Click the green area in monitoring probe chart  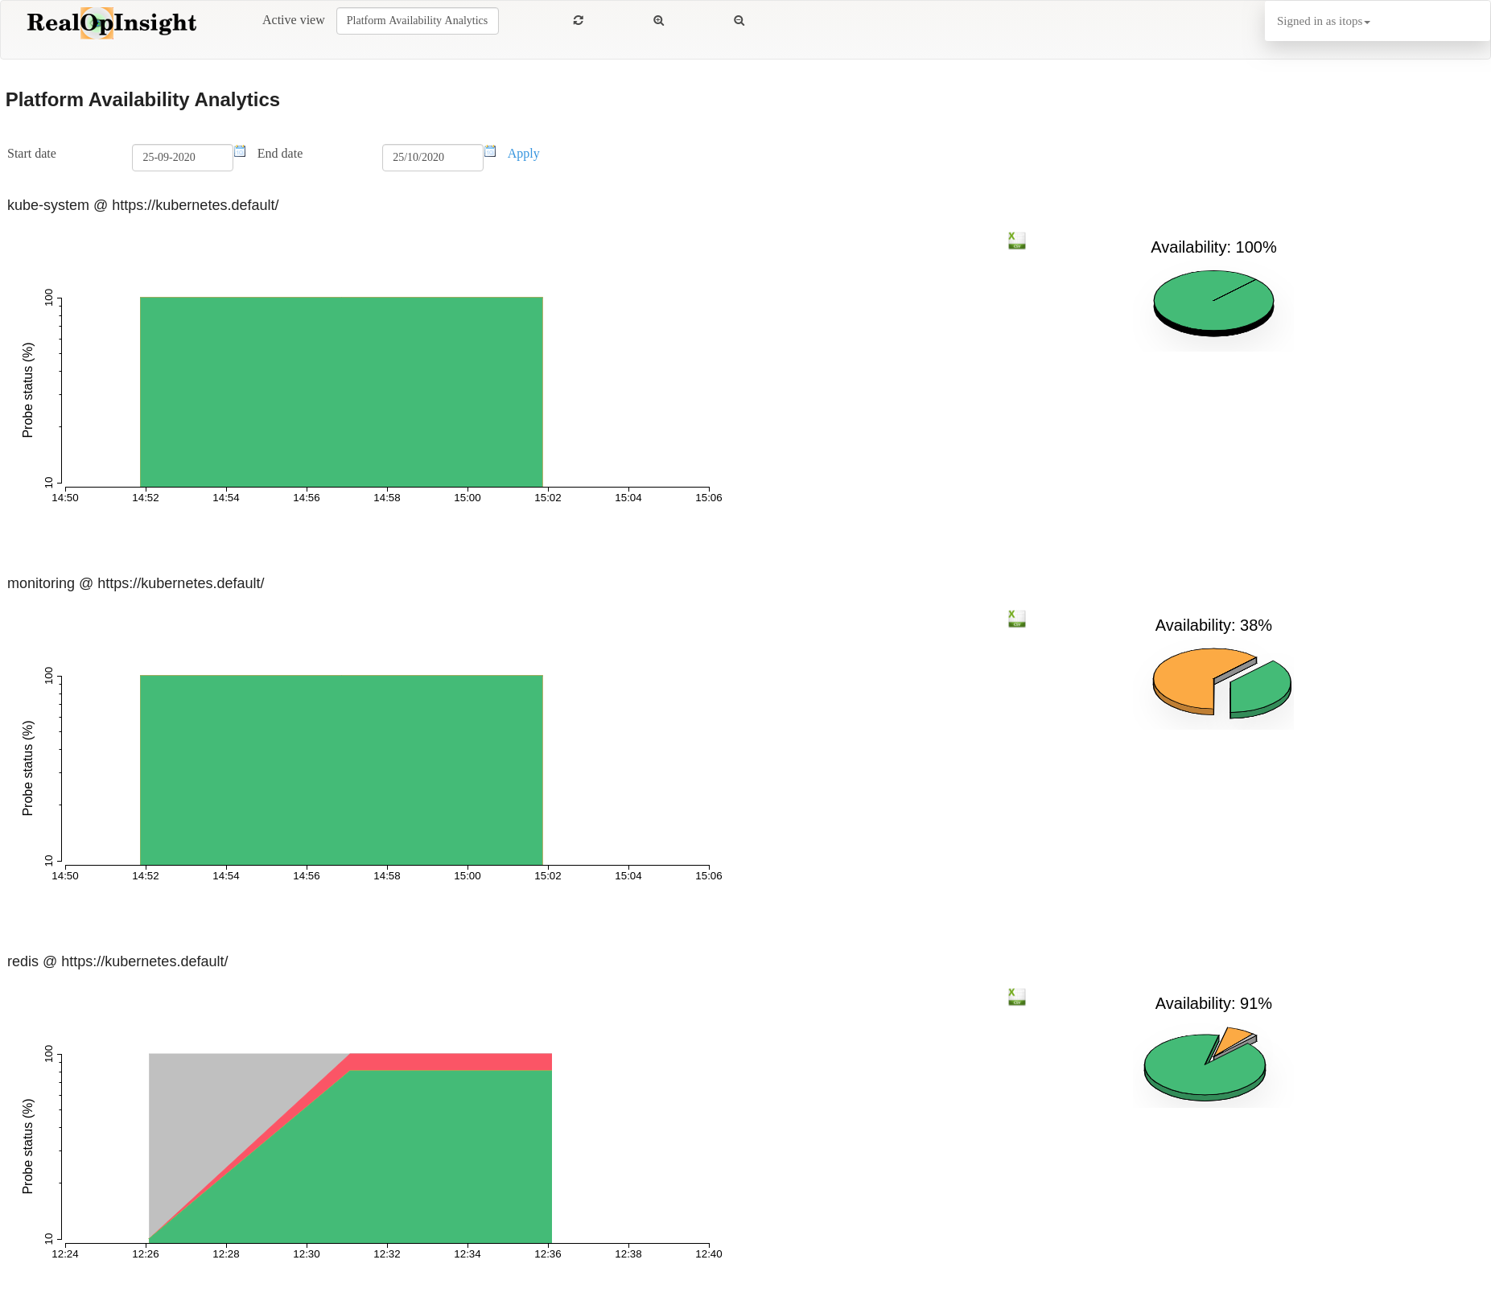click(x=341, y=770)
